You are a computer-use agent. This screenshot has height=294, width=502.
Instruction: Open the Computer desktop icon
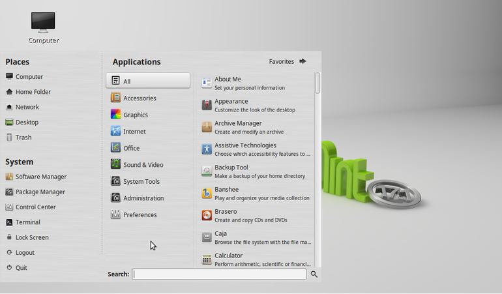tap(43, 23)
